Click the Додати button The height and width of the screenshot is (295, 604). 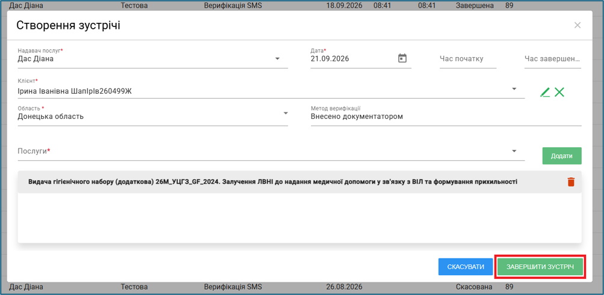pos(562,156)
